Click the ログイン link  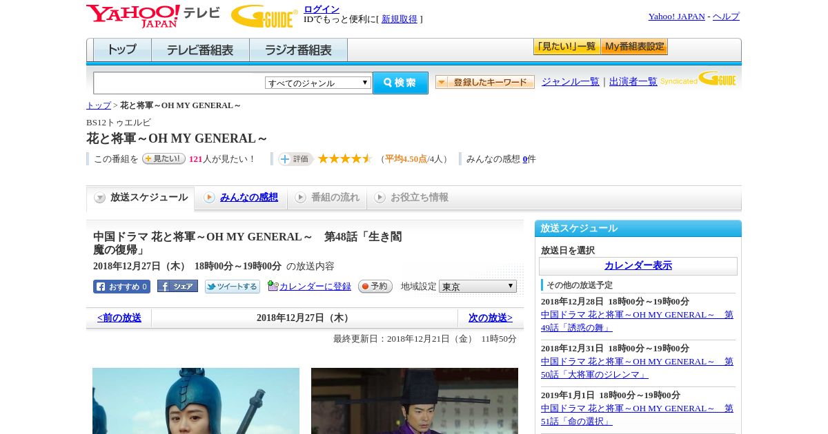pos(322,9)
